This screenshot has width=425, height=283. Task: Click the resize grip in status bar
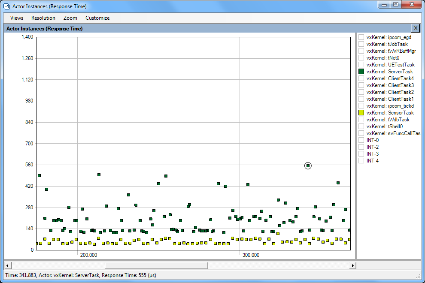point(418,276)
